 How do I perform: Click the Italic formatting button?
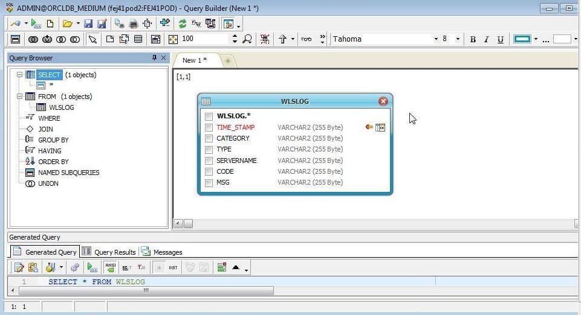click(487, 39)
